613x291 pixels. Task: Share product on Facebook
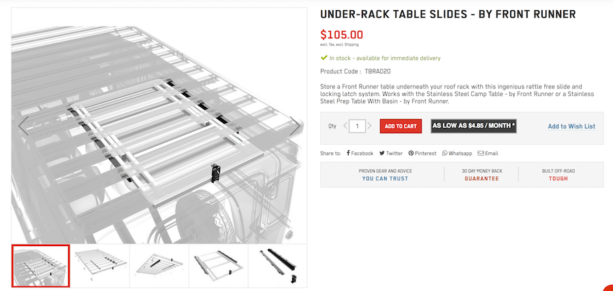(x=360, y=154)
